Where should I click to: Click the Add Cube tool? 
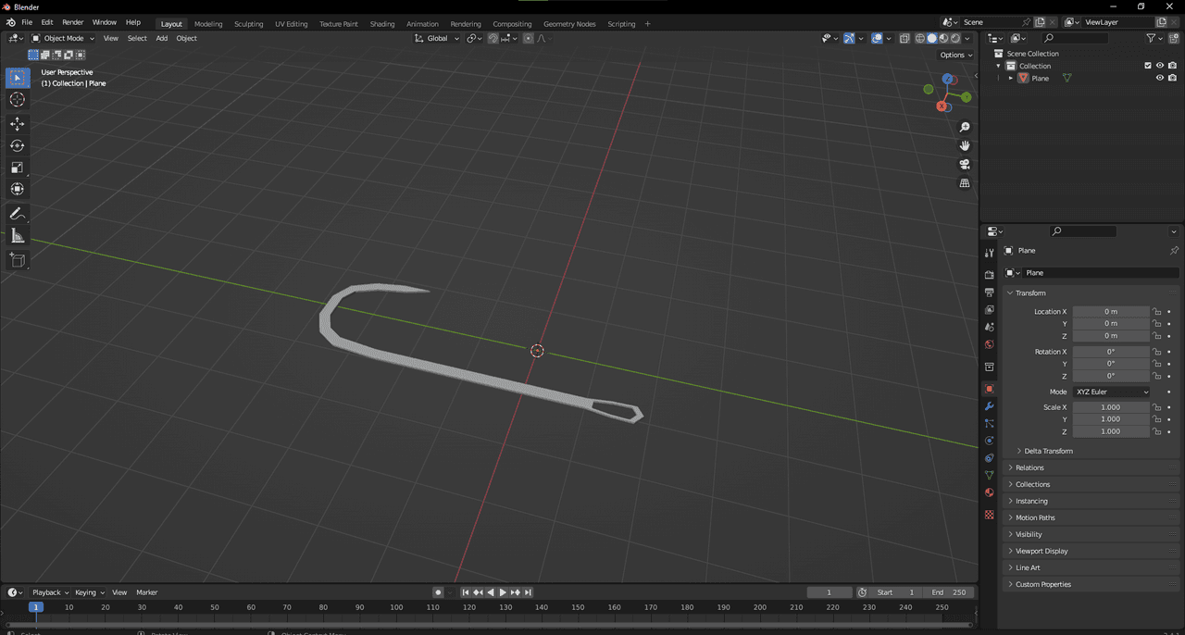coord(17,260)
